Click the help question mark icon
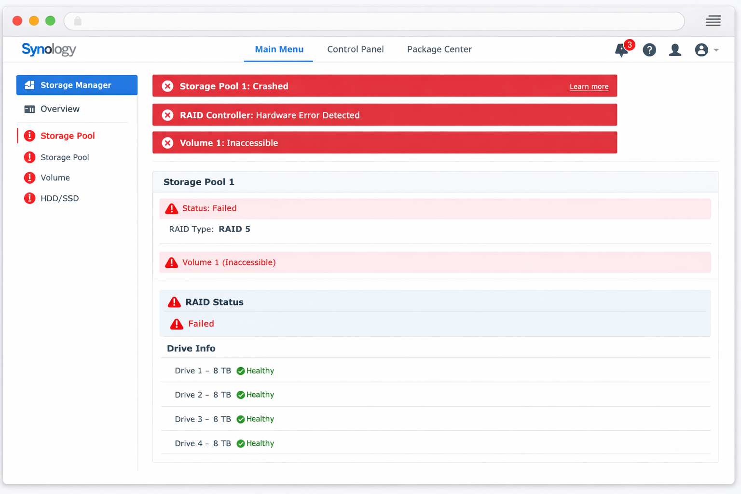Viewport: 741px width, 494px height. [649, 50]
